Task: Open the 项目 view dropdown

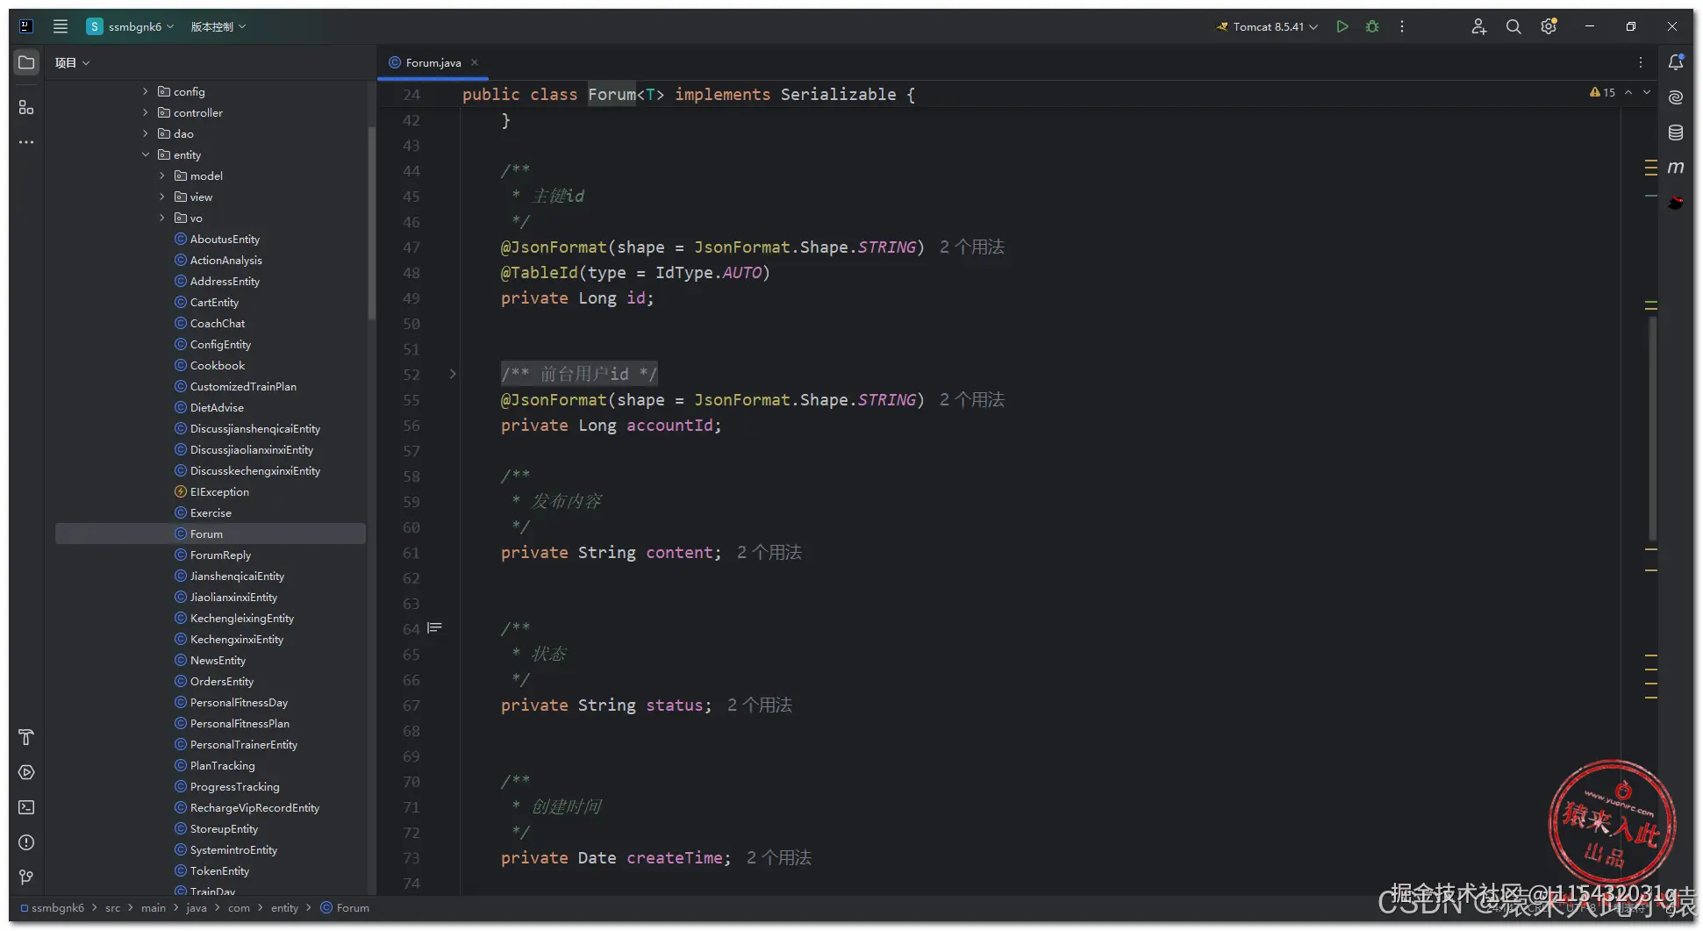Action: coord(72,62)
